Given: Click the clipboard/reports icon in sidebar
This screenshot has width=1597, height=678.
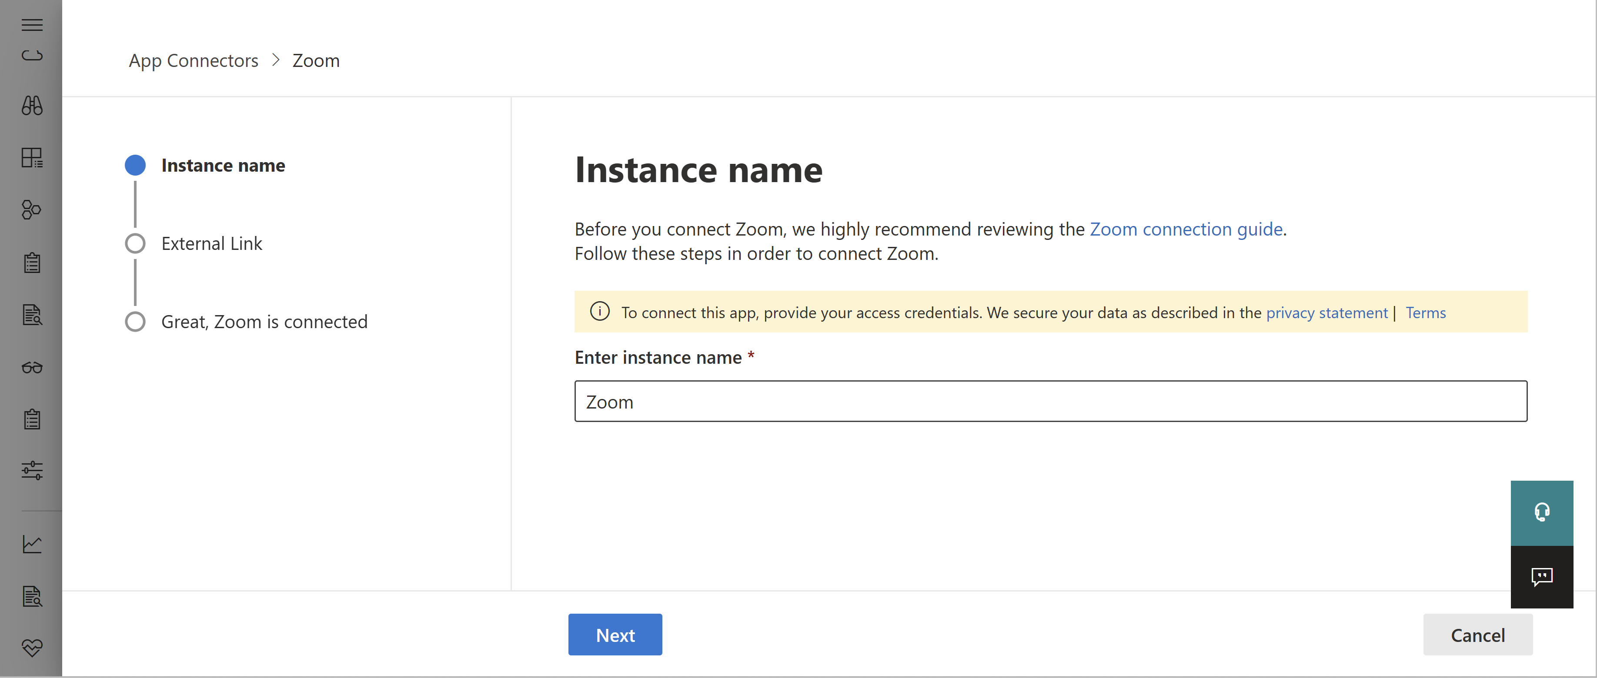Looking at the screenshot, I should click(32, 263).
